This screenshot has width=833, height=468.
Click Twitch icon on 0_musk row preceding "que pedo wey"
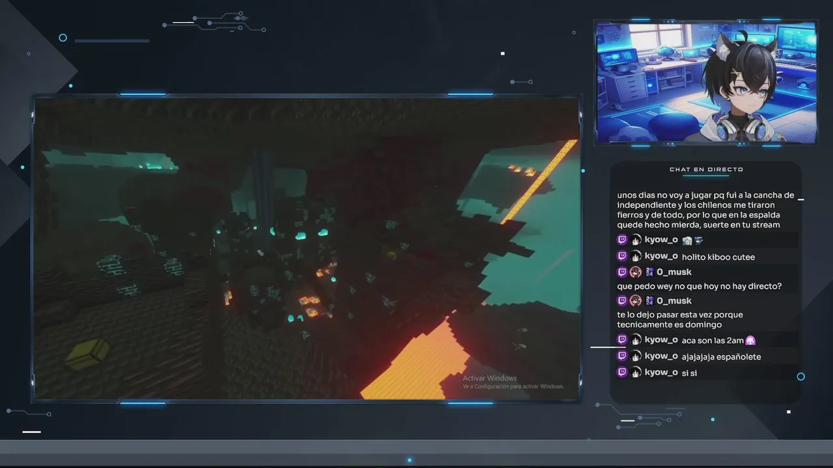click(622, 272)
